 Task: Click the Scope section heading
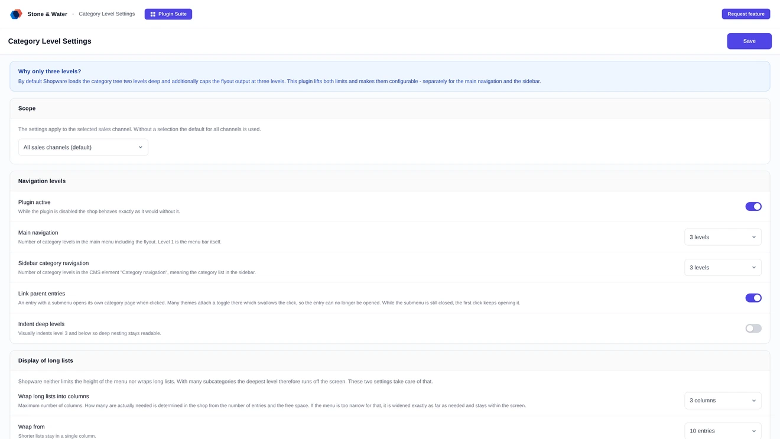tap(27, 109)
